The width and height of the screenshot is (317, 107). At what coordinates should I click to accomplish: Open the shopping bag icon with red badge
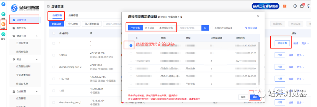302,6
